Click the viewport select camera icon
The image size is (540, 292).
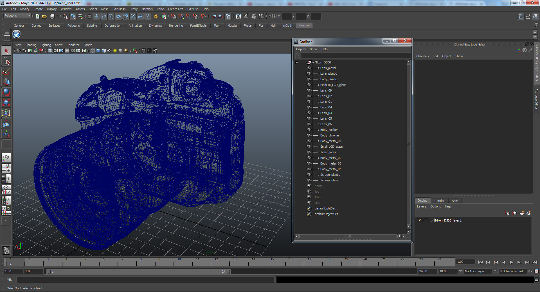(19, 51)
